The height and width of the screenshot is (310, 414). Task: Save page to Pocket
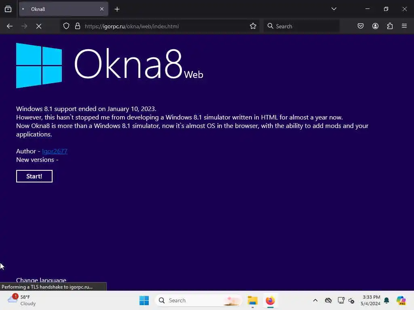[360, 26]
